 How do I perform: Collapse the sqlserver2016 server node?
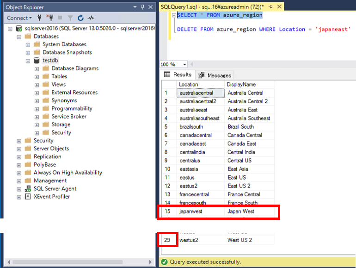(10, 29)
